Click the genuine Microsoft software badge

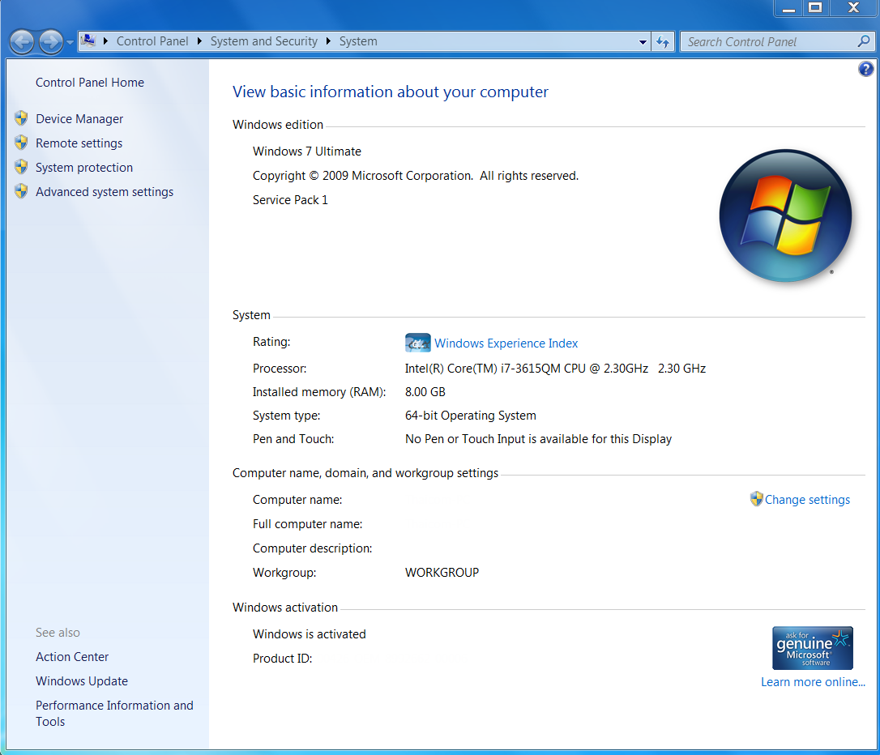tap(813, 648)
